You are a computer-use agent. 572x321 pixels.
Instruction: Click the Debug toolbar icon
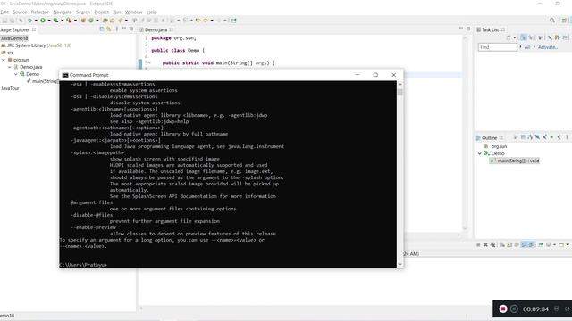(29, 21)
